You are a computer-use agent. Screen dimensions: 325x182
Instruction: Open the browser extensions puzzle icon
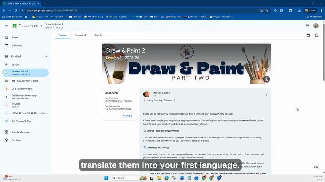pyautogui.click(x=281, y=11)
